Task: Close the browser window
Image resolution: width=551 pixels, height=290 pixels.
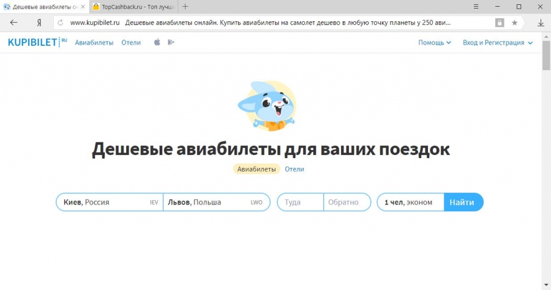Action: [x=540, y=7]
